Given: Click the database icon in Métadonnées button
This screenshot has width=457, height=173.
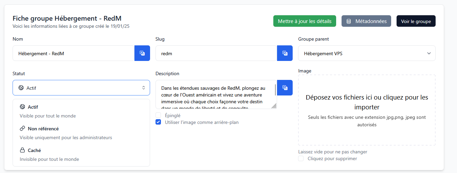Looking at the screenshot, I should [x=349, y=21].
